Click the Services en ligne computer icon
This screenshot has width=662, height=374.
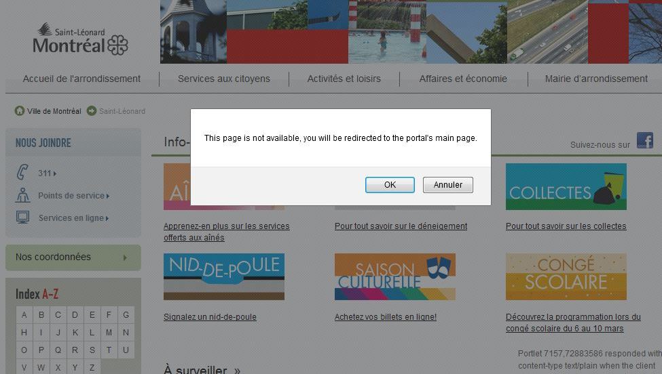click(22, 217)
